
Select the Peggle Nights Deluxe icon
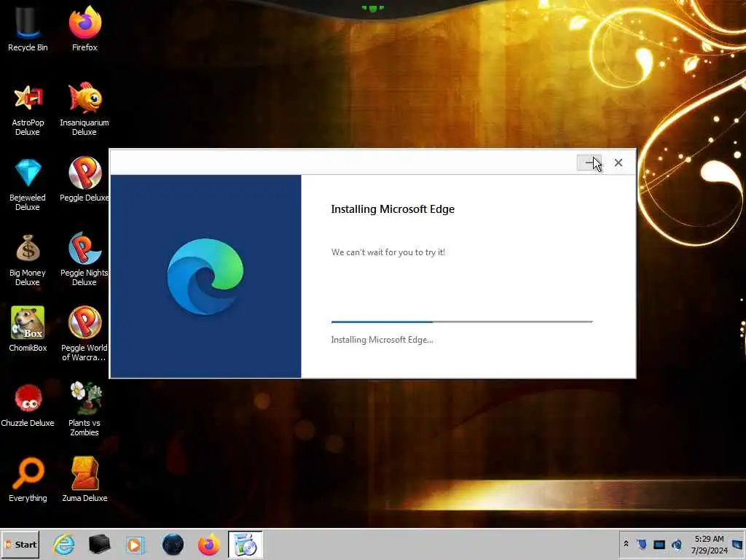tap(85, 260)
